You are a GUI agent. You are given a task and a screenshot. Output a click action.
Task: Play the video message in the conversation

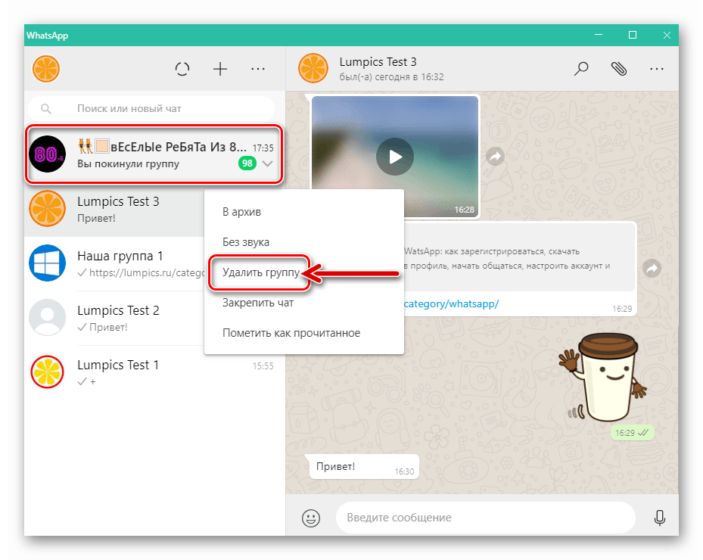[394, 156]
